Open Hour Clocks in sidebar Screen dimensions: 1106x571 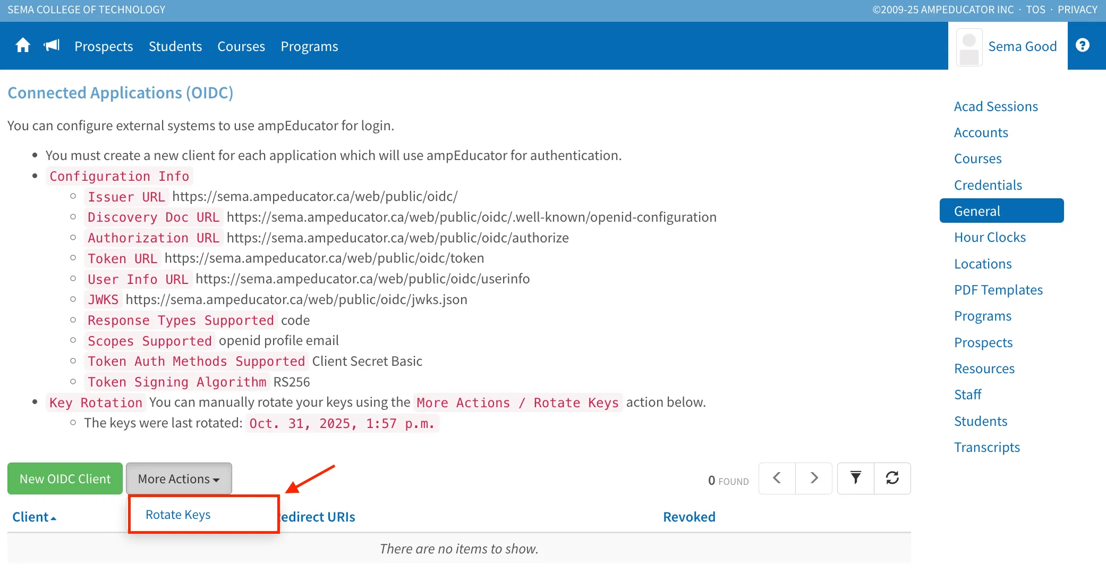pyautogui.click(x=990, y=237)
